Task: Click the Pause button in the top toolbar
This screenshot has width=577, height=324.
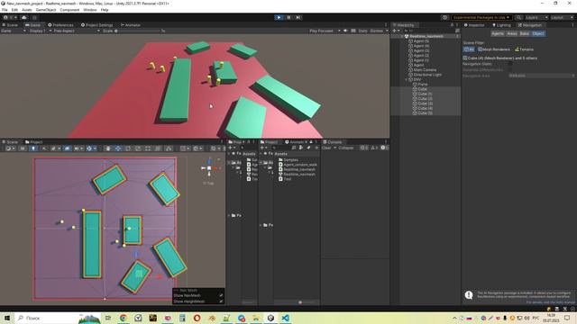Action: click(288, 17)
